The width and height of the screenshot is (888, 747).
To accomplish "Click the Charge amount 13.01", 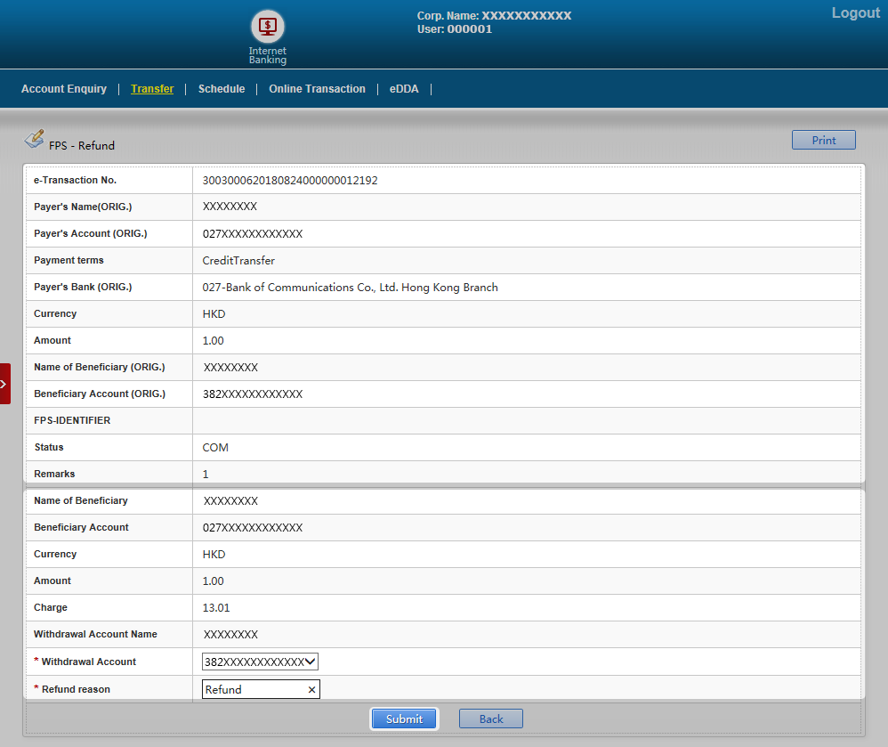I will (x=215, y=608).
